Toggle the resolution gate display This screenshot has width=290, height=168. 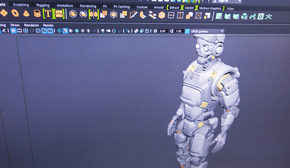(x=26, y=31)
